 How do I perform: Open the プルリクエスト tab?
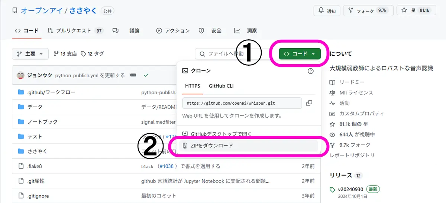tap(75, 31)
